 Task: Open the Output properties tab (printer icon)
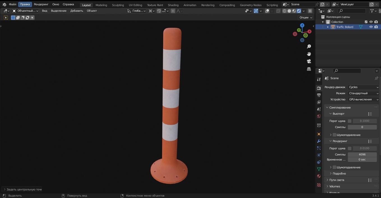[319, 95]
